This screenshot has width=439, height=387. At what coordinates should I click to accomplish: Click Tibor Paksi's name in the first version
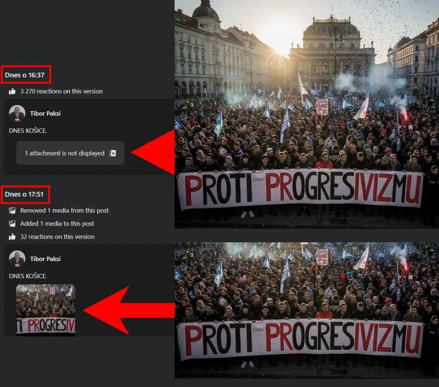click(46, 113)
